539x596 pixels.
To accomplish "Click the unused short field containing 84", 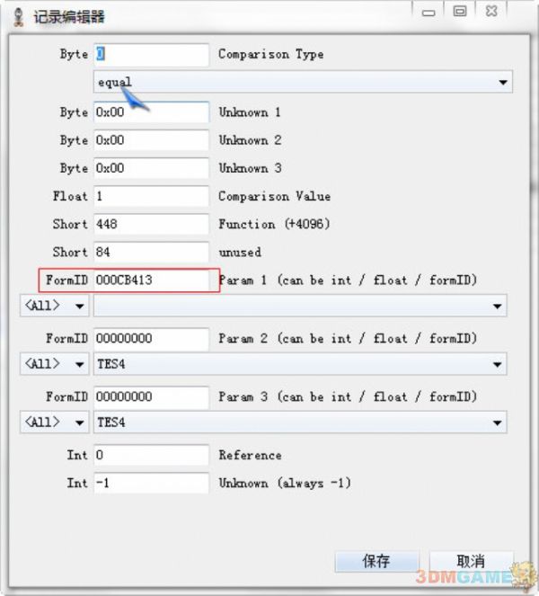I will pyautogui.click(x=151, y=252).
